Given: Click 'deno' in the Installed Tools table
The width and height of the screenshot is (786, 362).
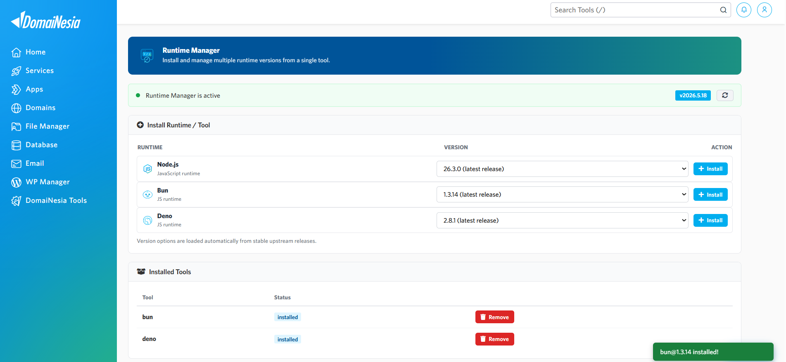Looking at the screenshot, I should [149, 339].
